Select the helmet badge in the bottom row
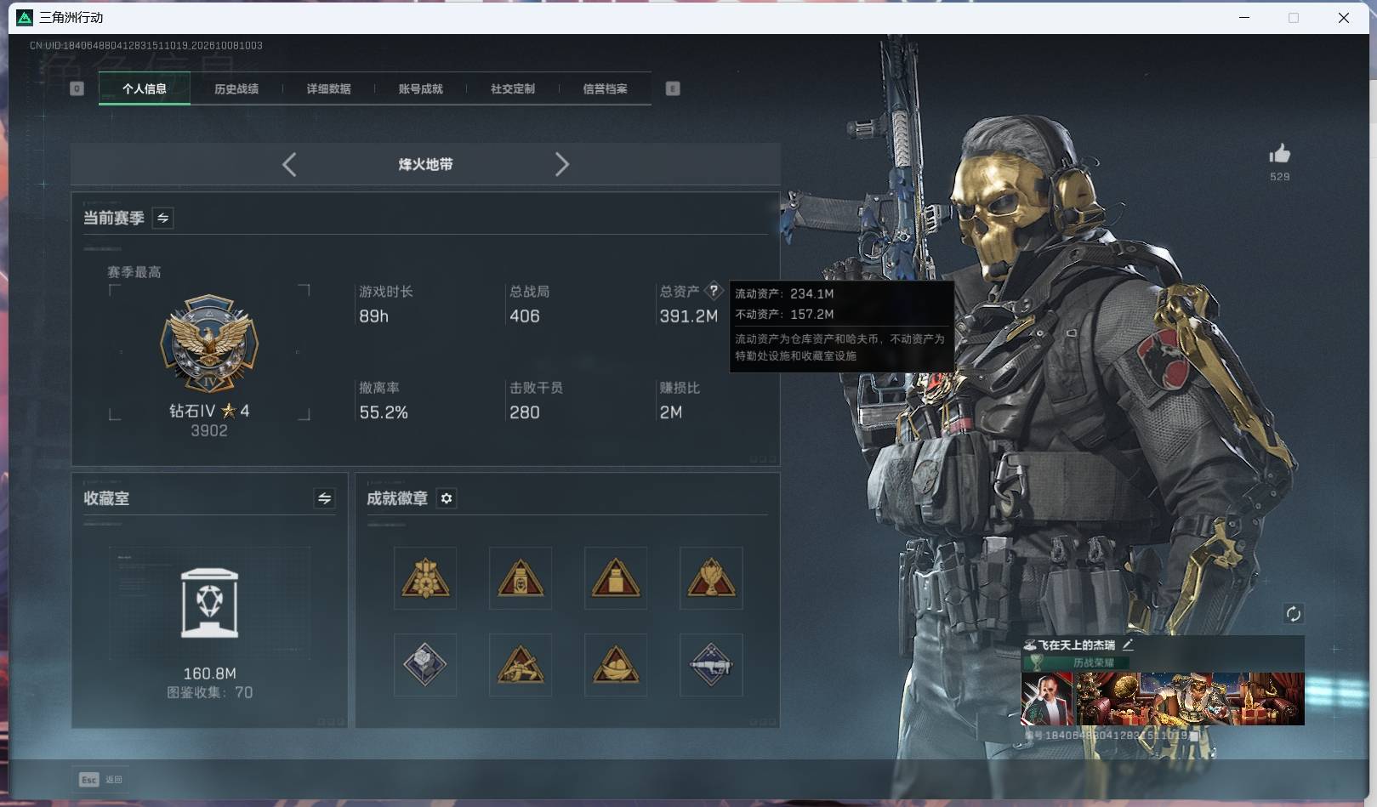The image size is (1377, 807). click(x=616, y=664)
